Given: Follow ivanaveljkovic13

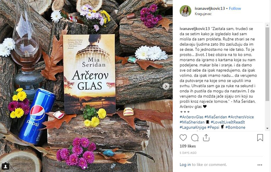Looking at the screenshot, I should click(235, 9).
